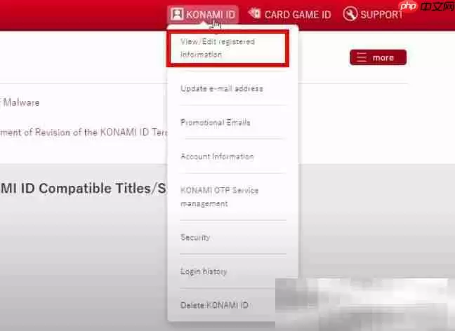Click the wrench icon beside SUPPORT
This screenshot has height=331, width=455.
(x=350, y=14)
